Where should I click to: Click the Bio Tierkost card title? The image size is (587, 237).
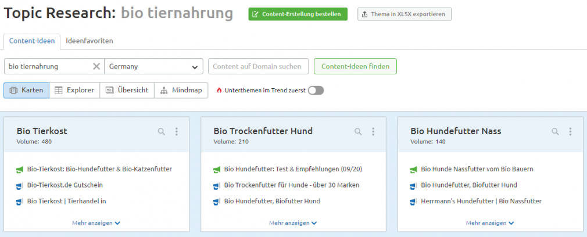[x=42, y=131]
